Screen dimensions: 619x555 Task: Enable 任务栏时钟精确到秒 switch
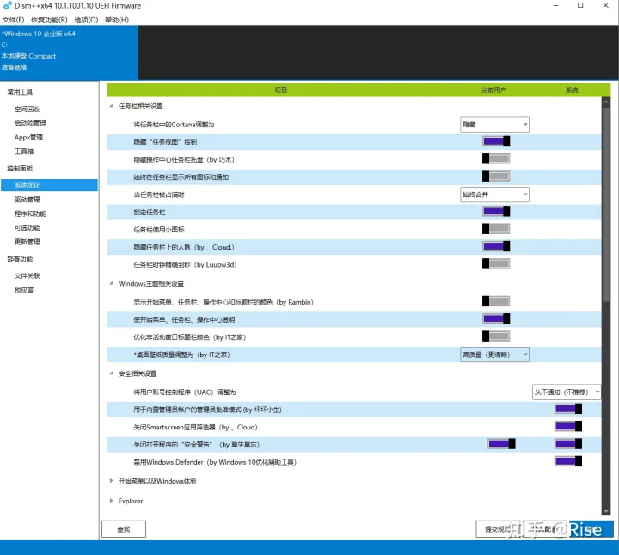tap(496, 264)
